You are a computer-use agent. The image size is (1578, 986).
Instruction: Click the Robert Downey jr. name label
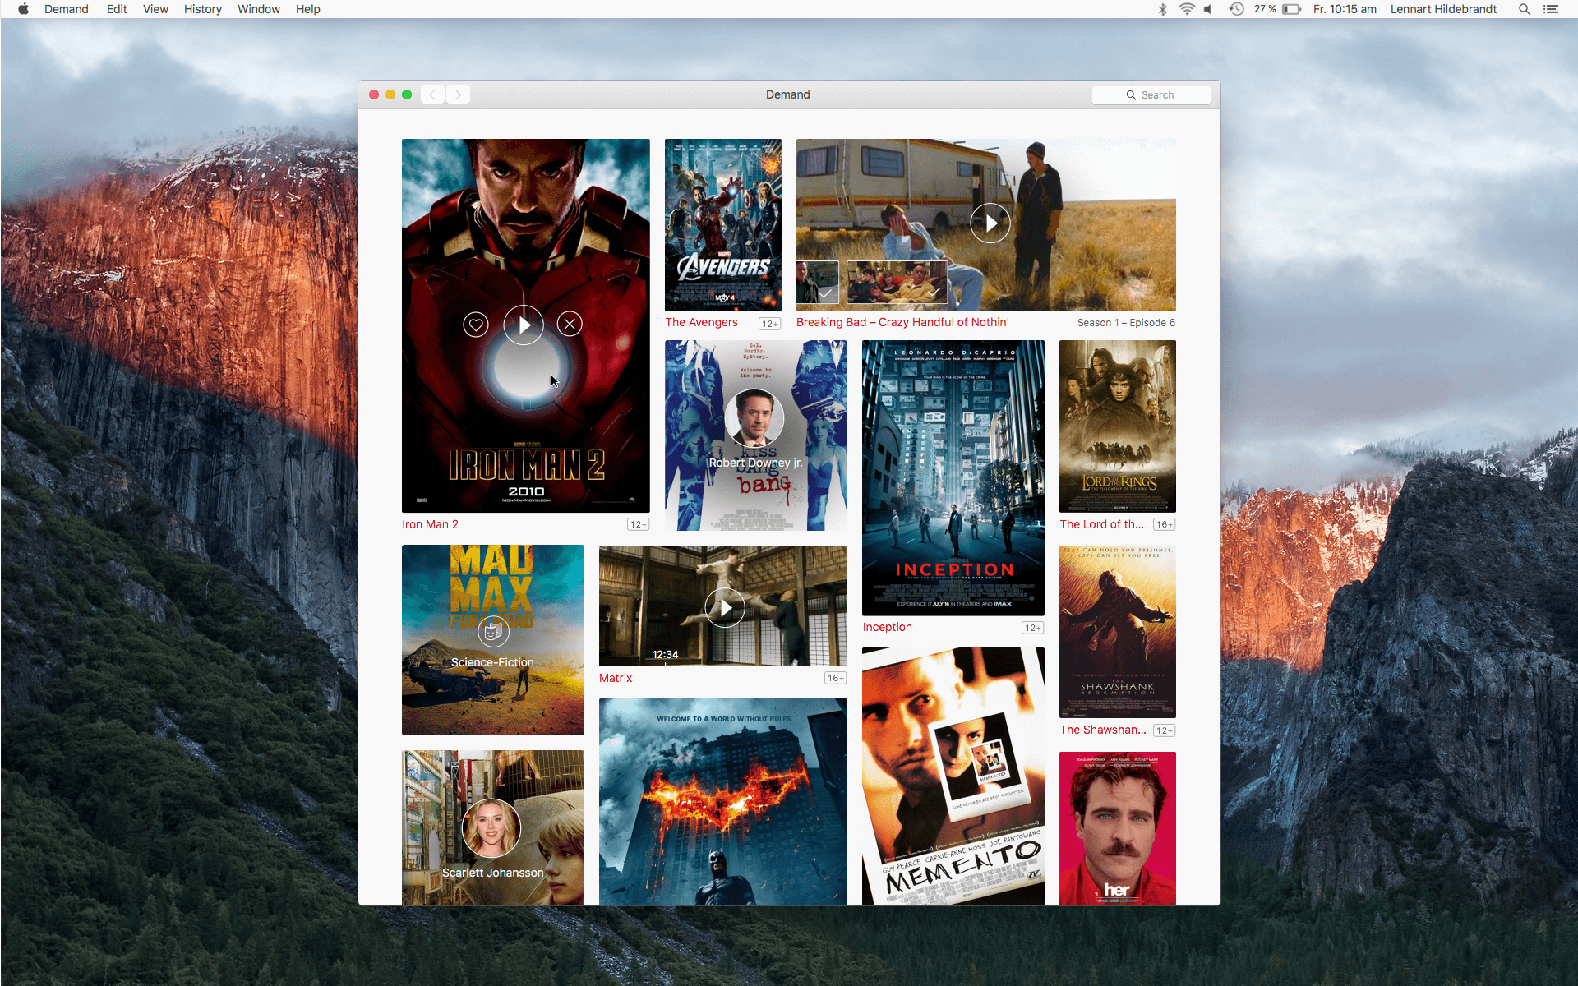[755, 463]
